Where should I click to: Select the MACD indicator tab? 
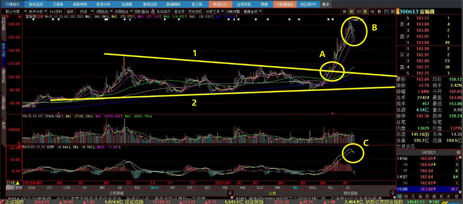pos(155,187)
